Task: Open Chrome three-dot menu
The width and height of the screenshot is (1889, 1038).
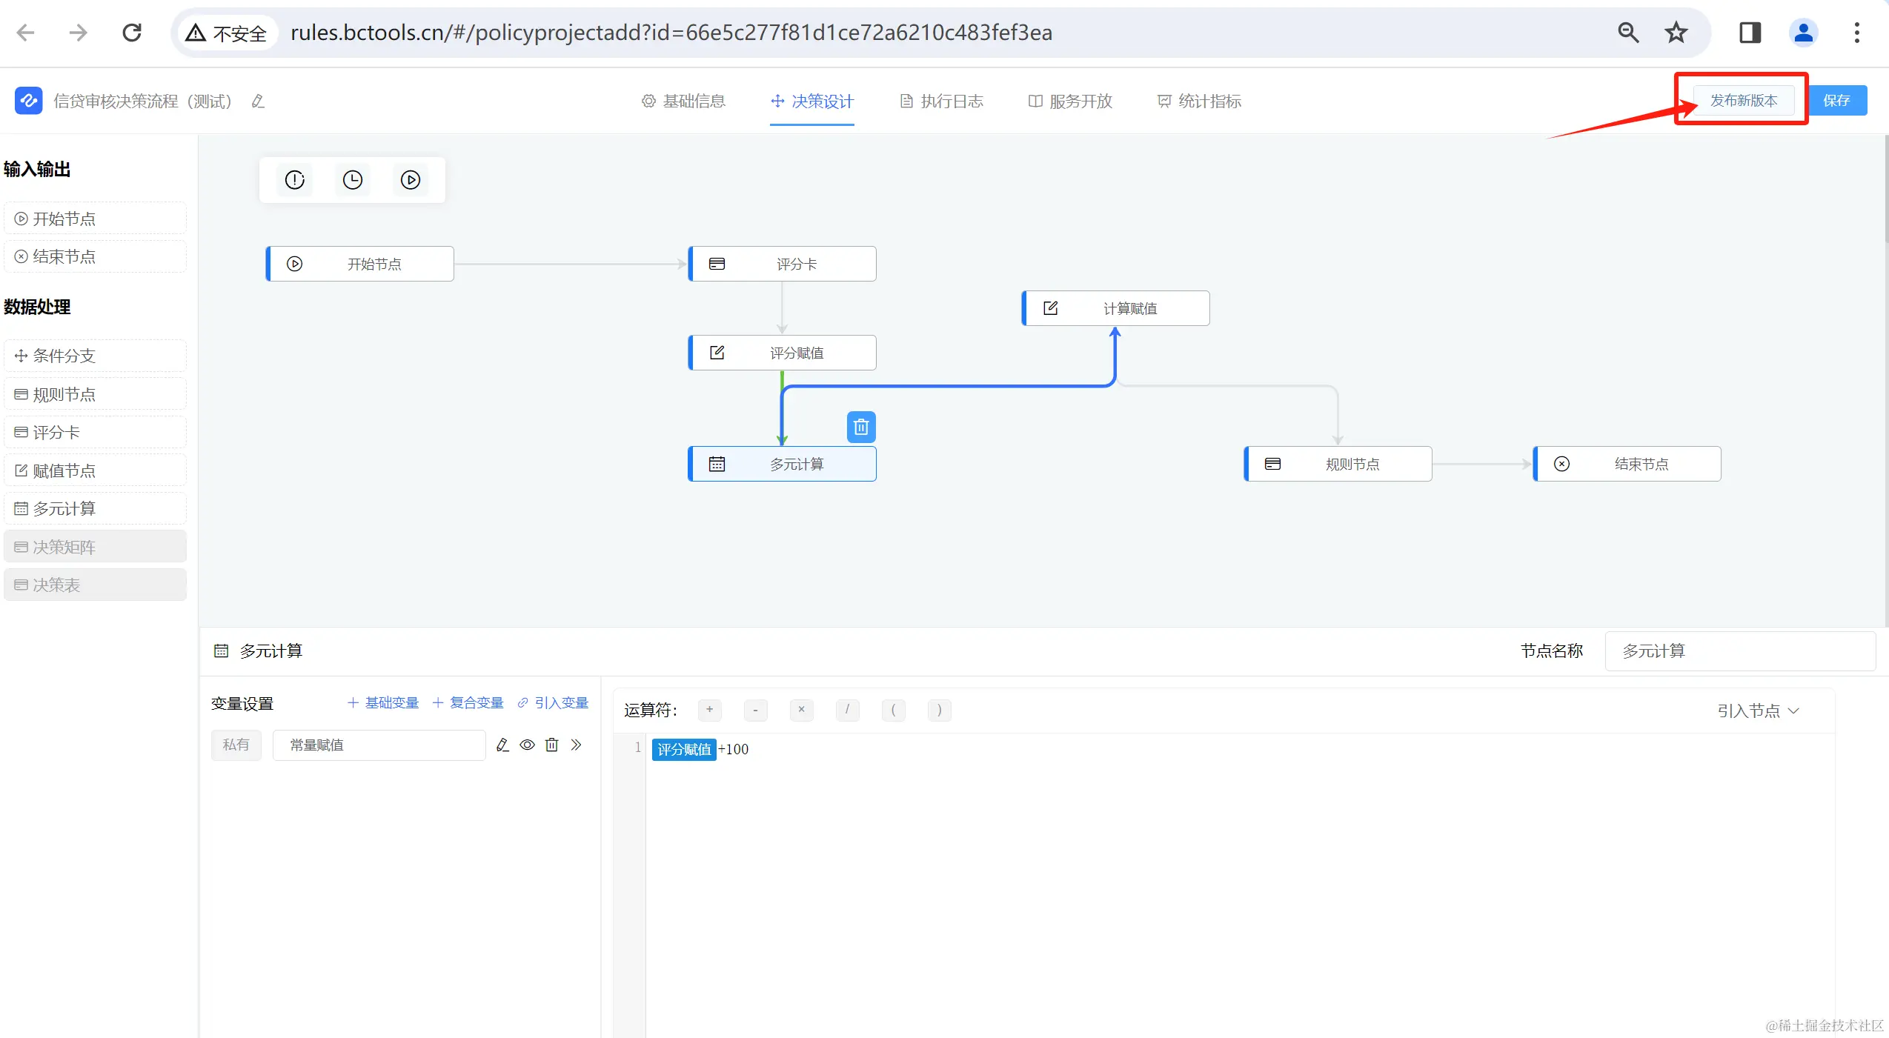Action: [x=1856, y=33]
